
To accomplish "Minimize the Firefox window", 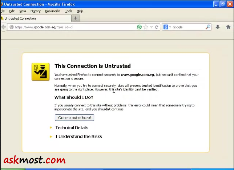I will [x=216, y=4].
